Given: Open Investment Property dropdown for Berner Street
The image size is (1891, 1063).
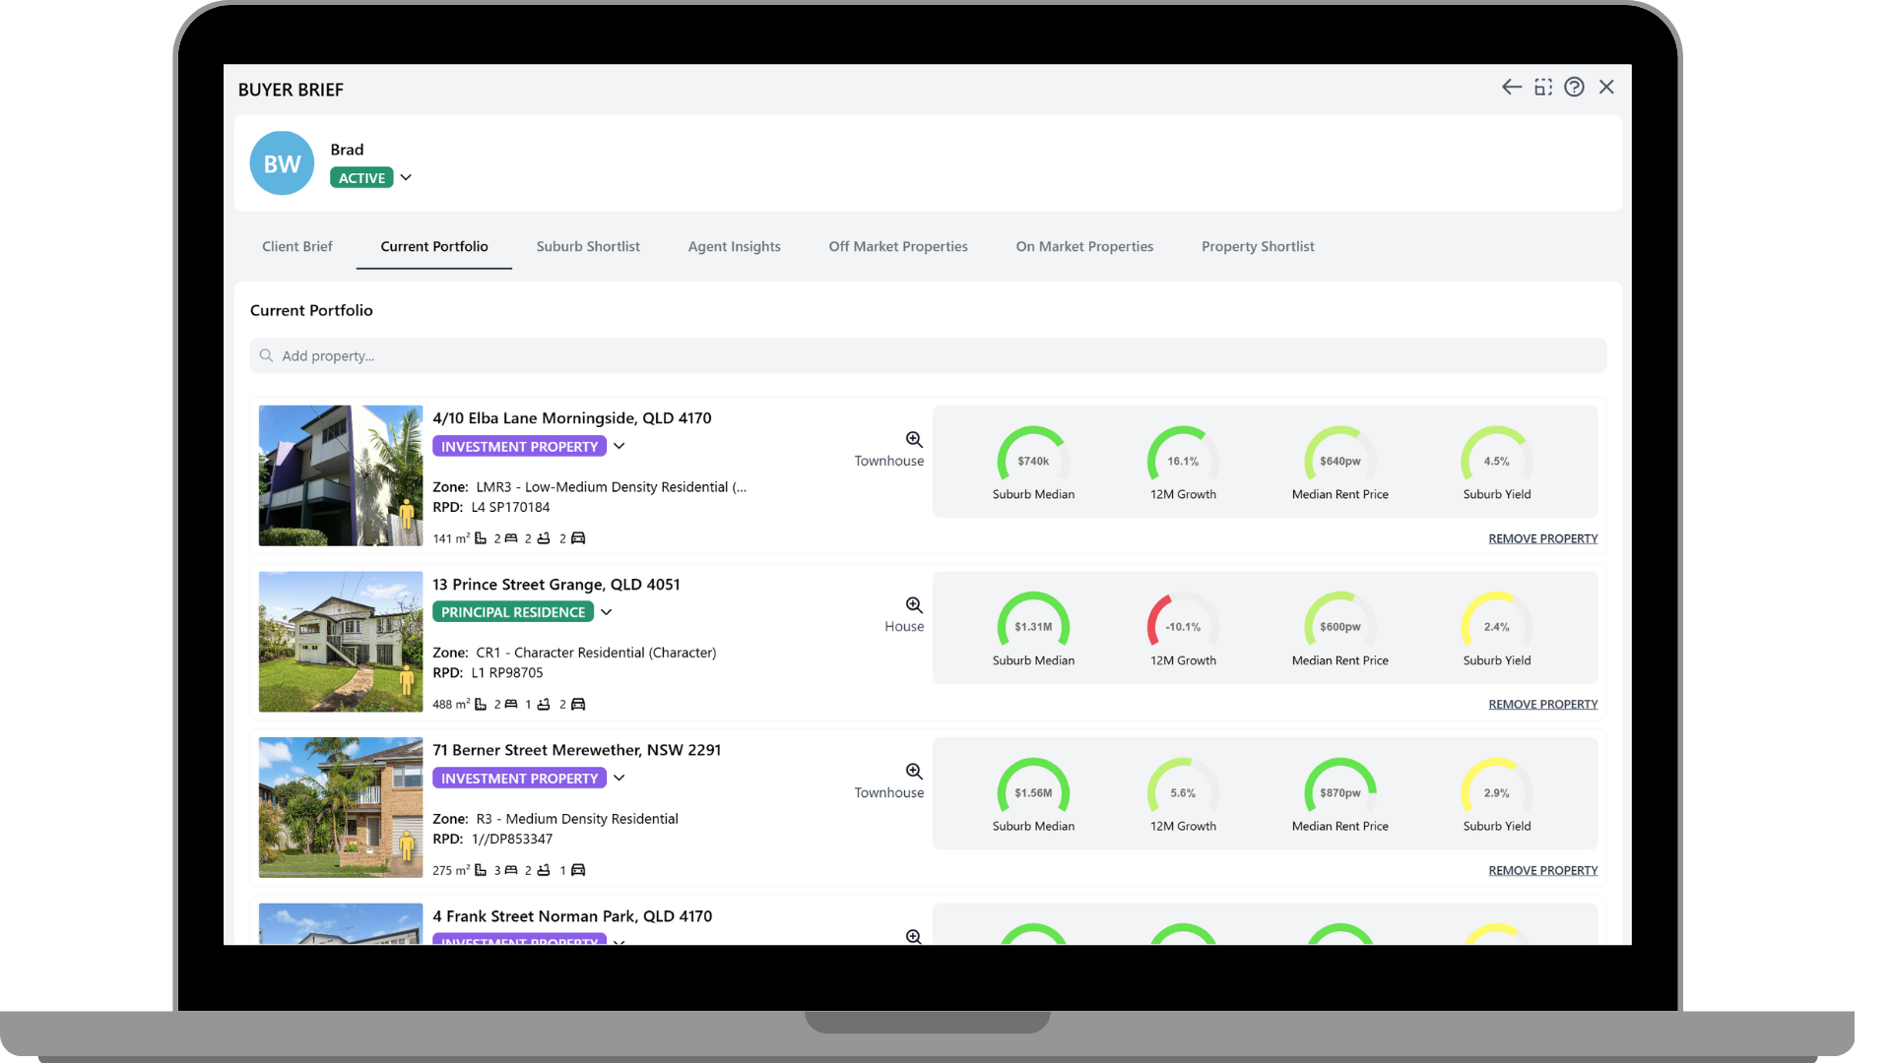Looking at the screenshot, I should pyautogui.click(x=619, y=778).
